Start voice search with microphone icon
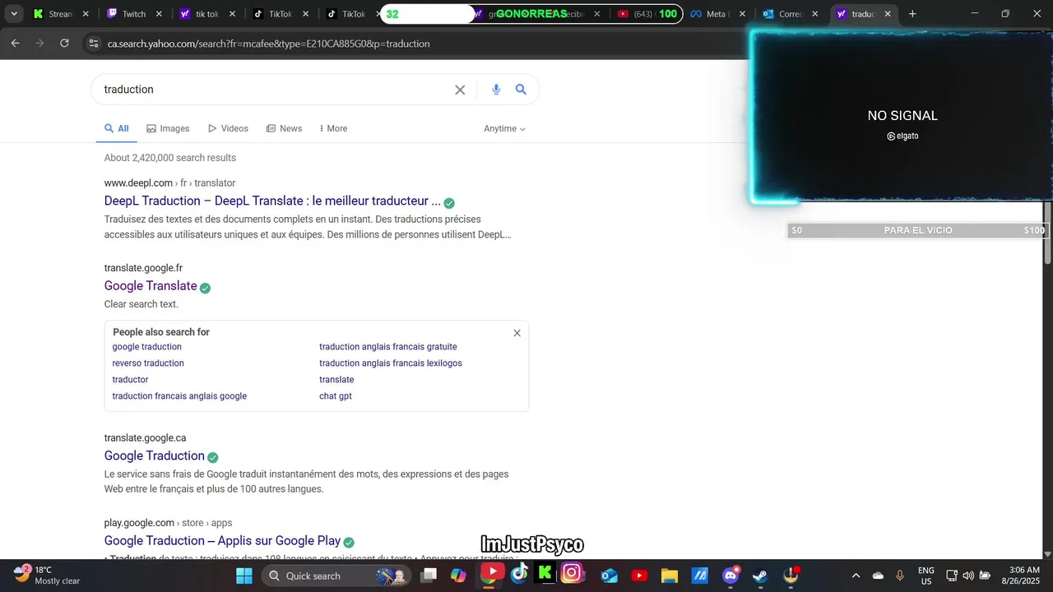This screenshot has height=592, width=1053. pyautogui.click(x=496, y=90)
